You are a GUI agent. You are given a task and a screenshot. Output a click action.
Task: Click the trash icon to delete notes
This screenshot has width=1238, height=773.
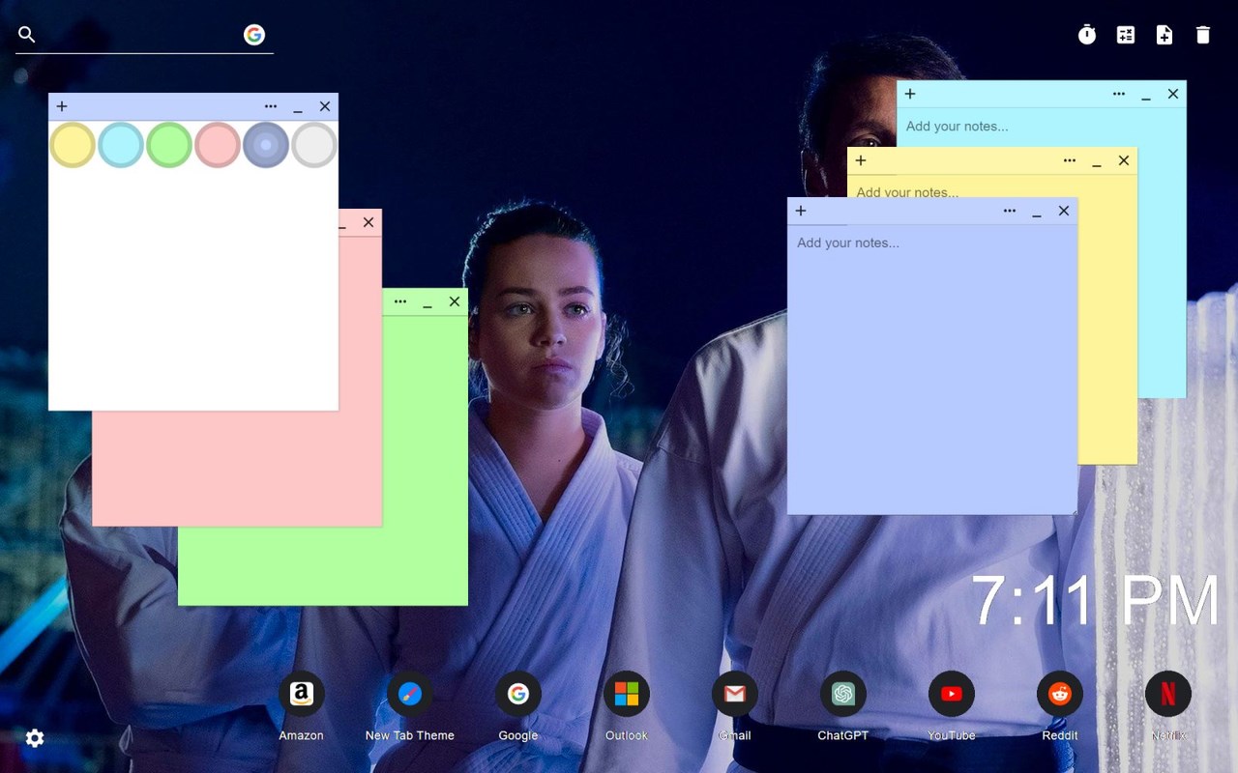point(1203,35)
